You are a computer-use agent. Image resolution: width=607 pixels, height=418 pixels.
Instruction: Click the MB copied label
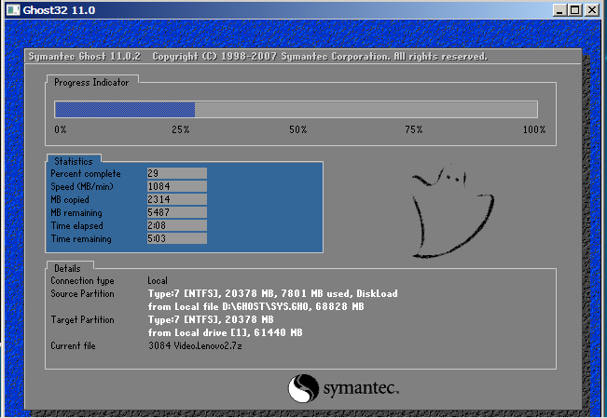tap(70, 199)
